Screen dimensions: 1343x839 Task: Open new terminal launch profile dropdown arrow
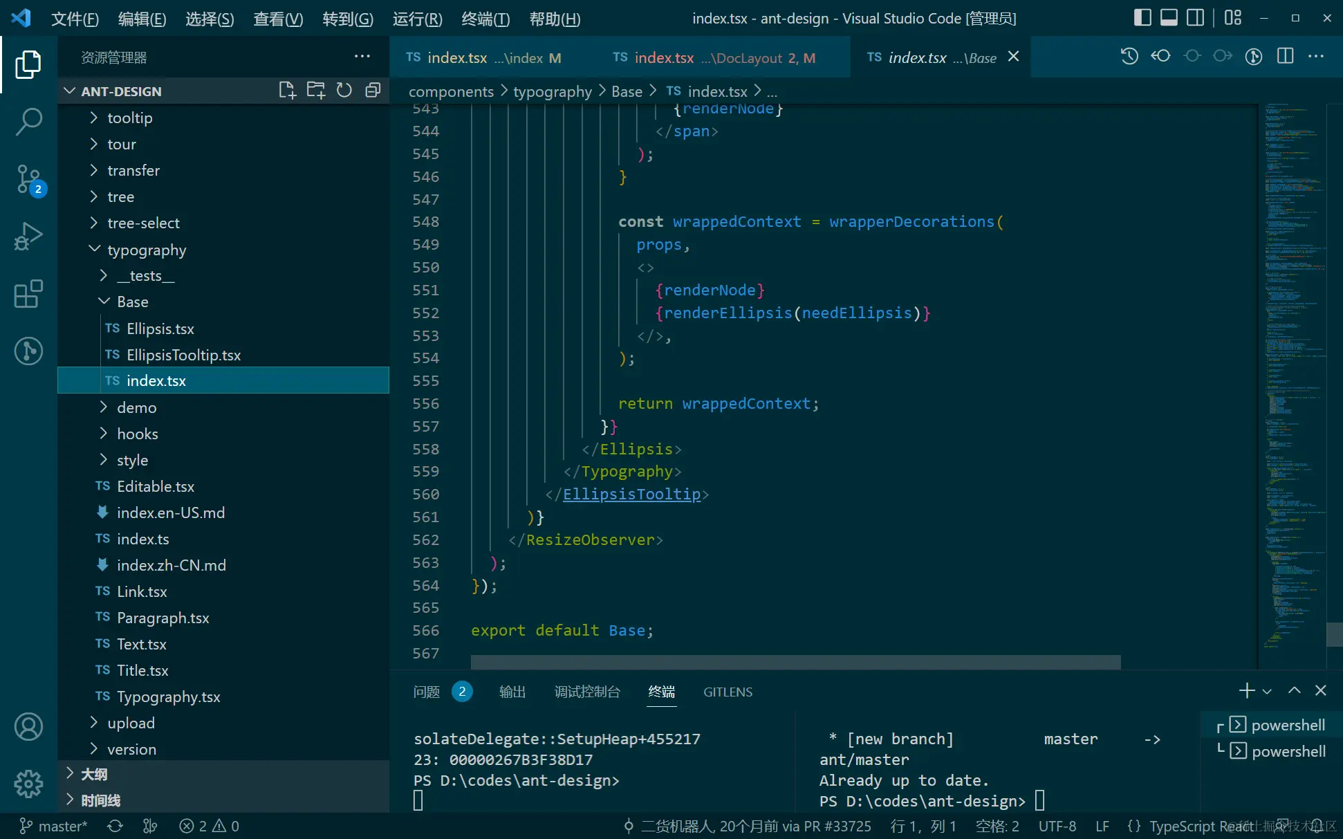(x=1267, y=691)
